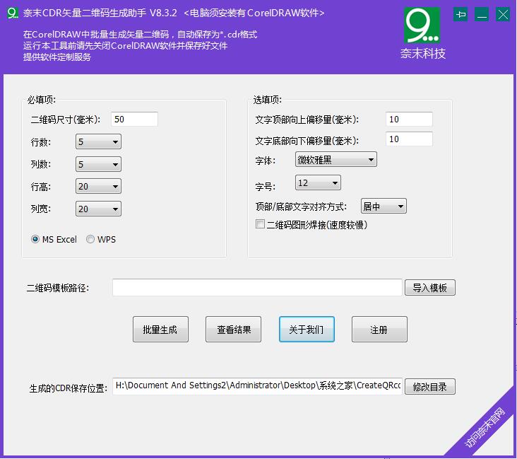Viewport: 517px width, 459px height.
Task: Minimize the window
Action: tap(482, 14)
